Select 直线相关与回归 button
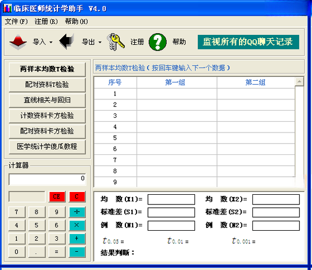312x270 pixels. point(47,100)
